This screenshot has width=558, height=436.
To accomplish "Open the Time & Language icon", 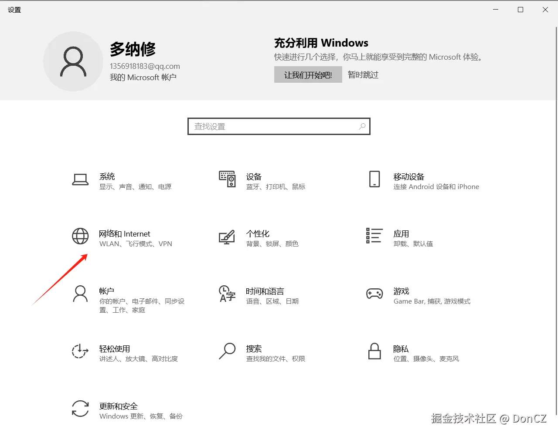I will 227,294.
